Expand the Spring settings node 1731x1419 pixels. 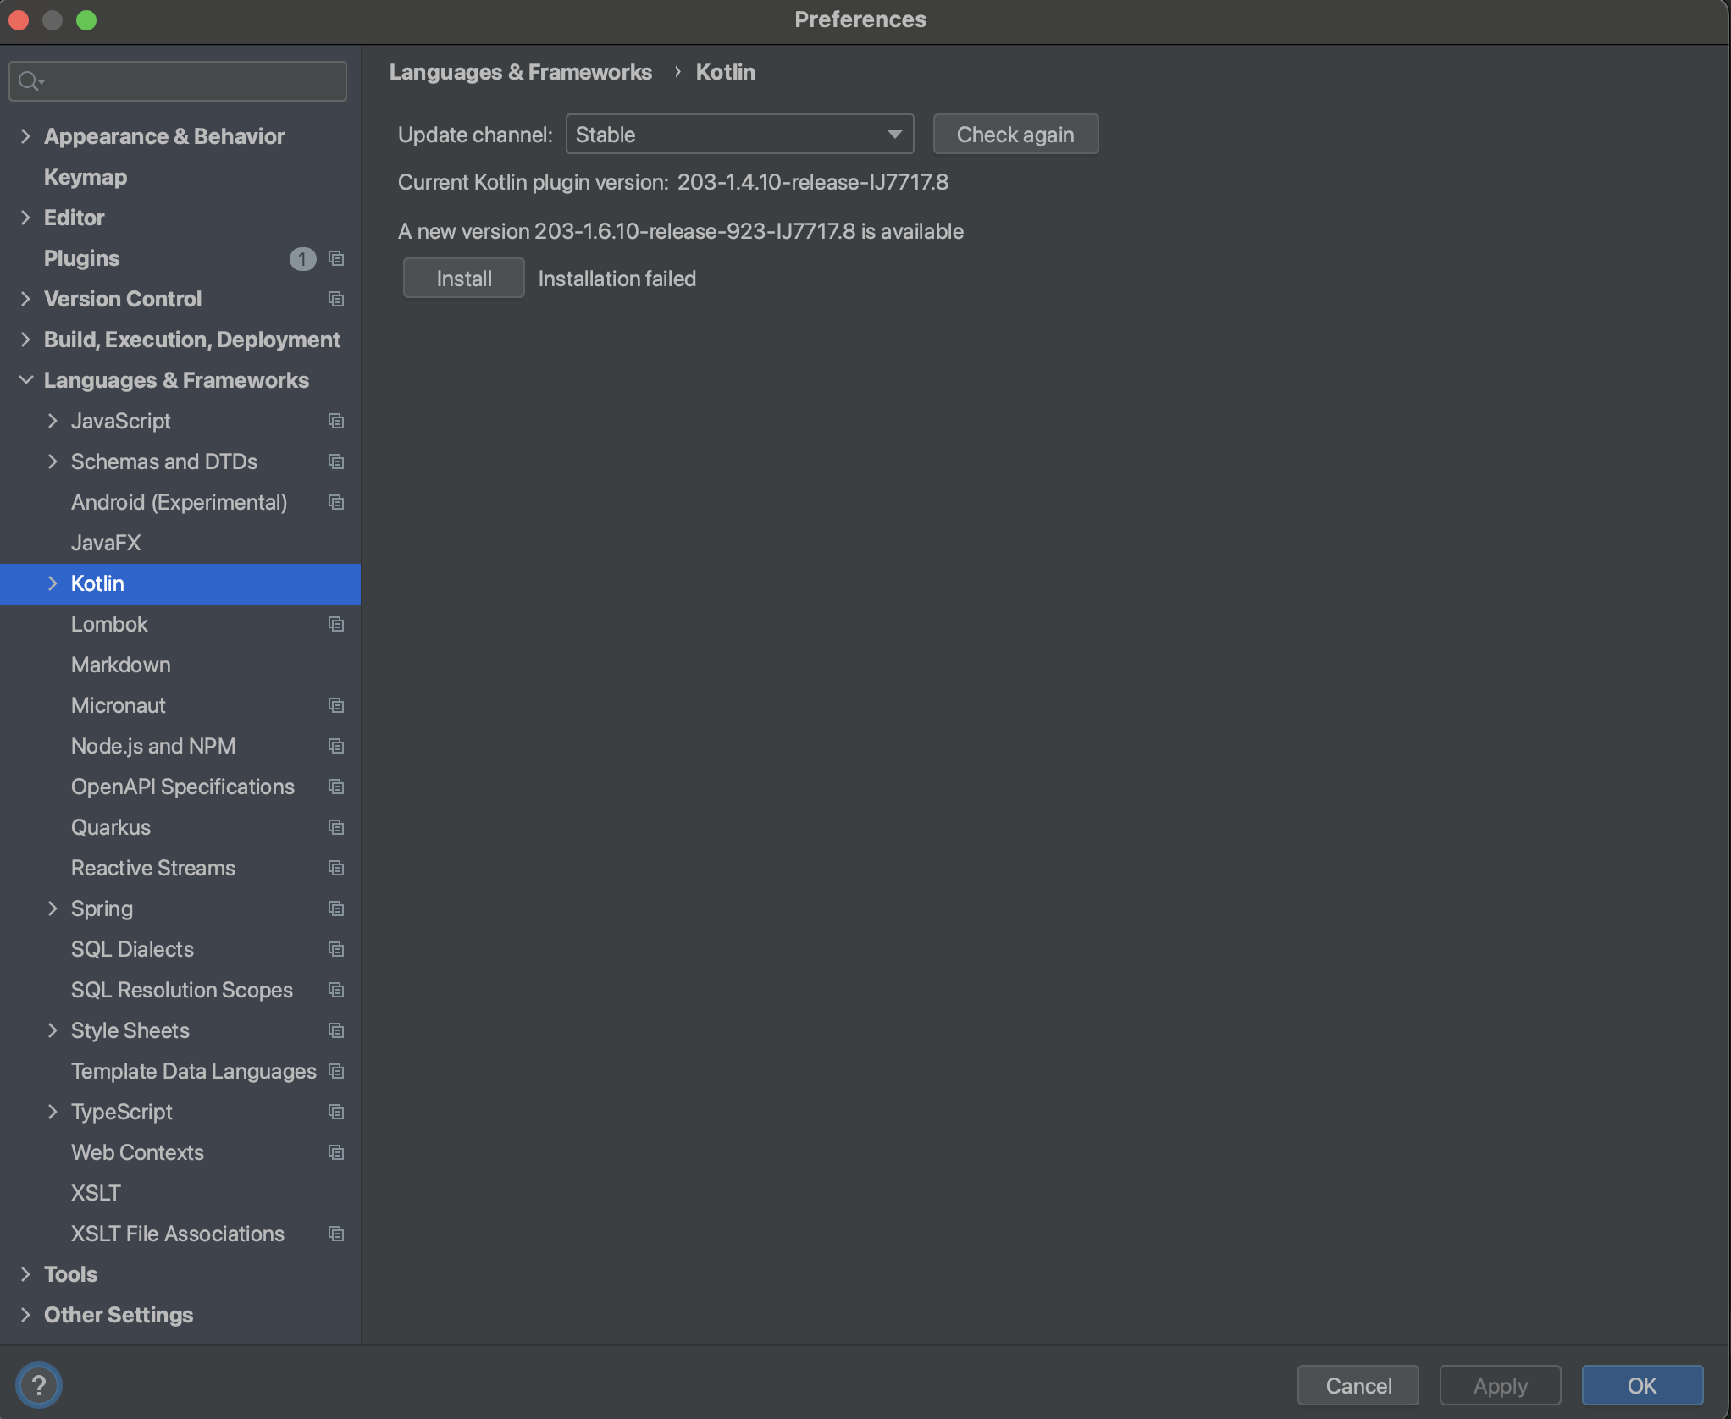[53, 908]
